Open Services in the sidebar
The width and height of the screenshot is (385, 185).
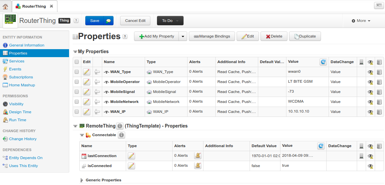(x=17, y=61)
